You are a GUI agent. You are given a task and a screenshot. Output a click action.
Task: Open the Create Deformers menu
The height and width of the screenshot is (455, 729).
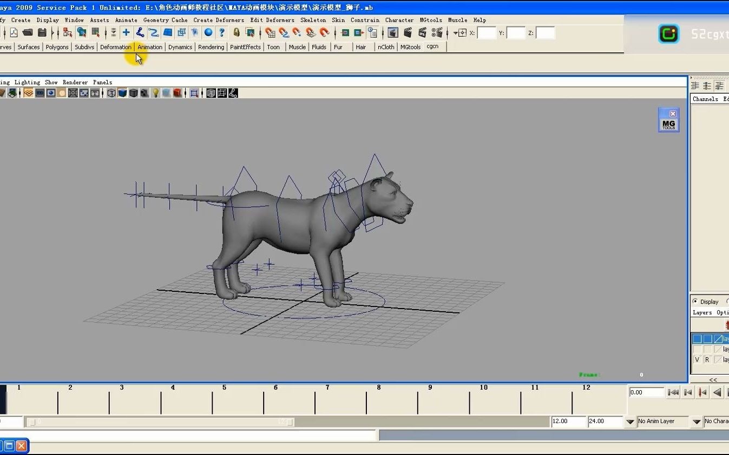(219, 20)
